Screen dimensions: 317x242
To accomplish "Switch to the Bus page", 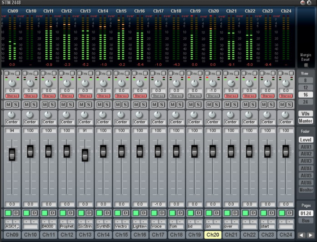I will pos(306,220).
